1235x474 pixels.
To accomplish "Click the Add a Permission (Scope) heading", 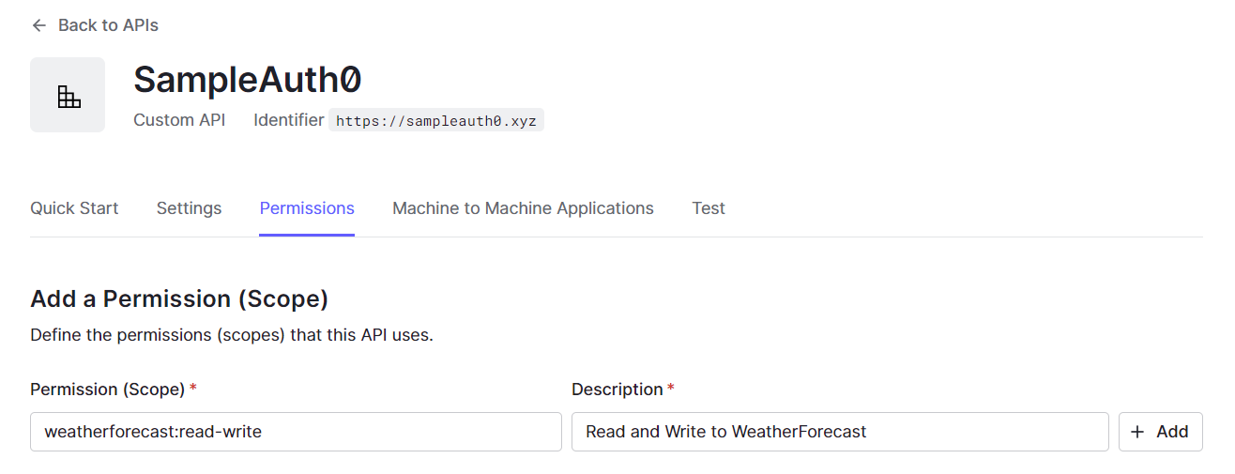I will pos(179,298).
